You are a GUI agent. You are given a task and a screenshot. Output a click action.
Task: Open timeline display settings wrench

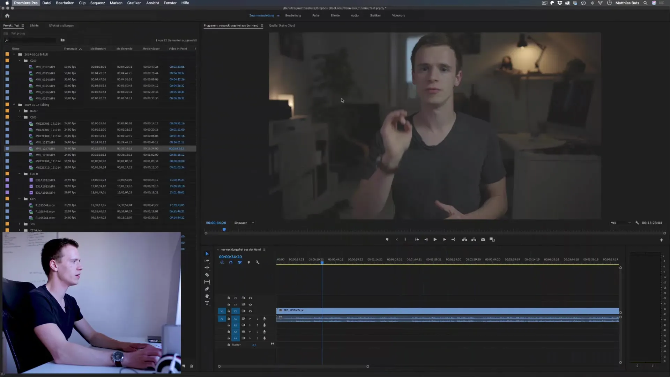(258, 263)
